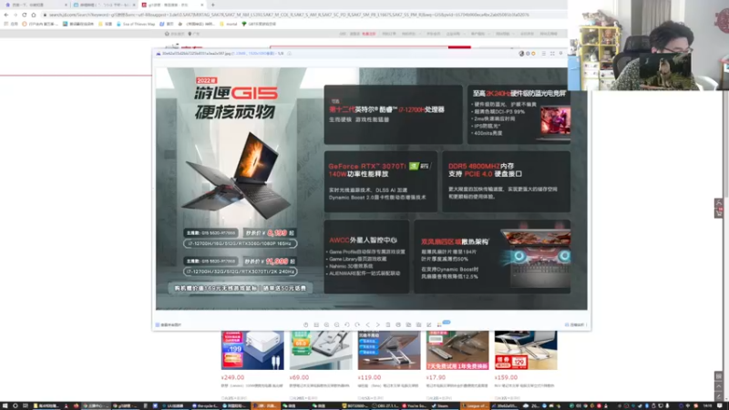Viewport: 729px width, 410px height.
Task: Rotate the image counterclockwise
Action: (347, 325)
